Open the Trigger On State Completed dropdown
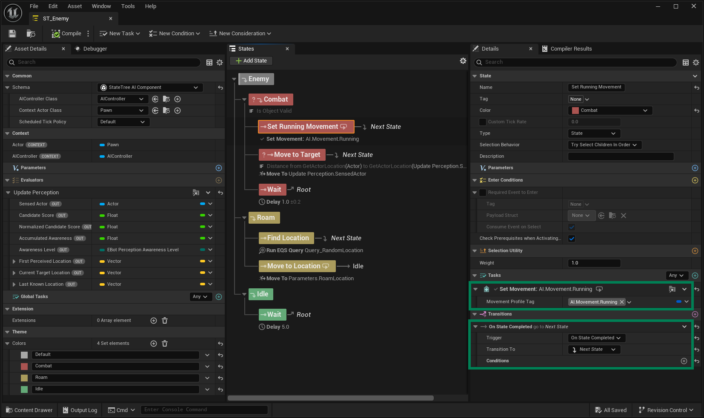The image size is (704, 418). [596, 338]
